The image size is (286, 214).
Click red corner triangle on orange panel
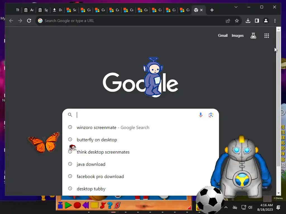pos(189,207)
